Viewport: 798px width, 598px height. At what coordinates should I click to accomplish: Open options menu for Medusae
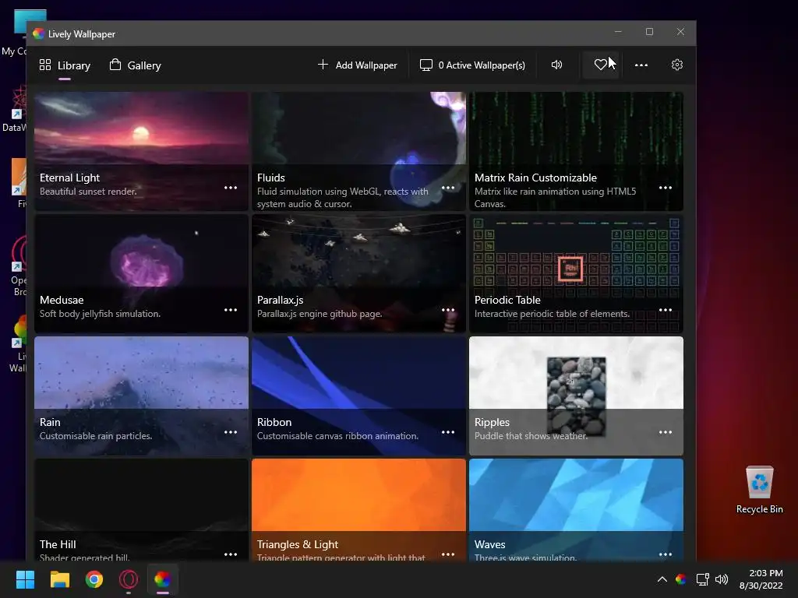pos(231,310)
